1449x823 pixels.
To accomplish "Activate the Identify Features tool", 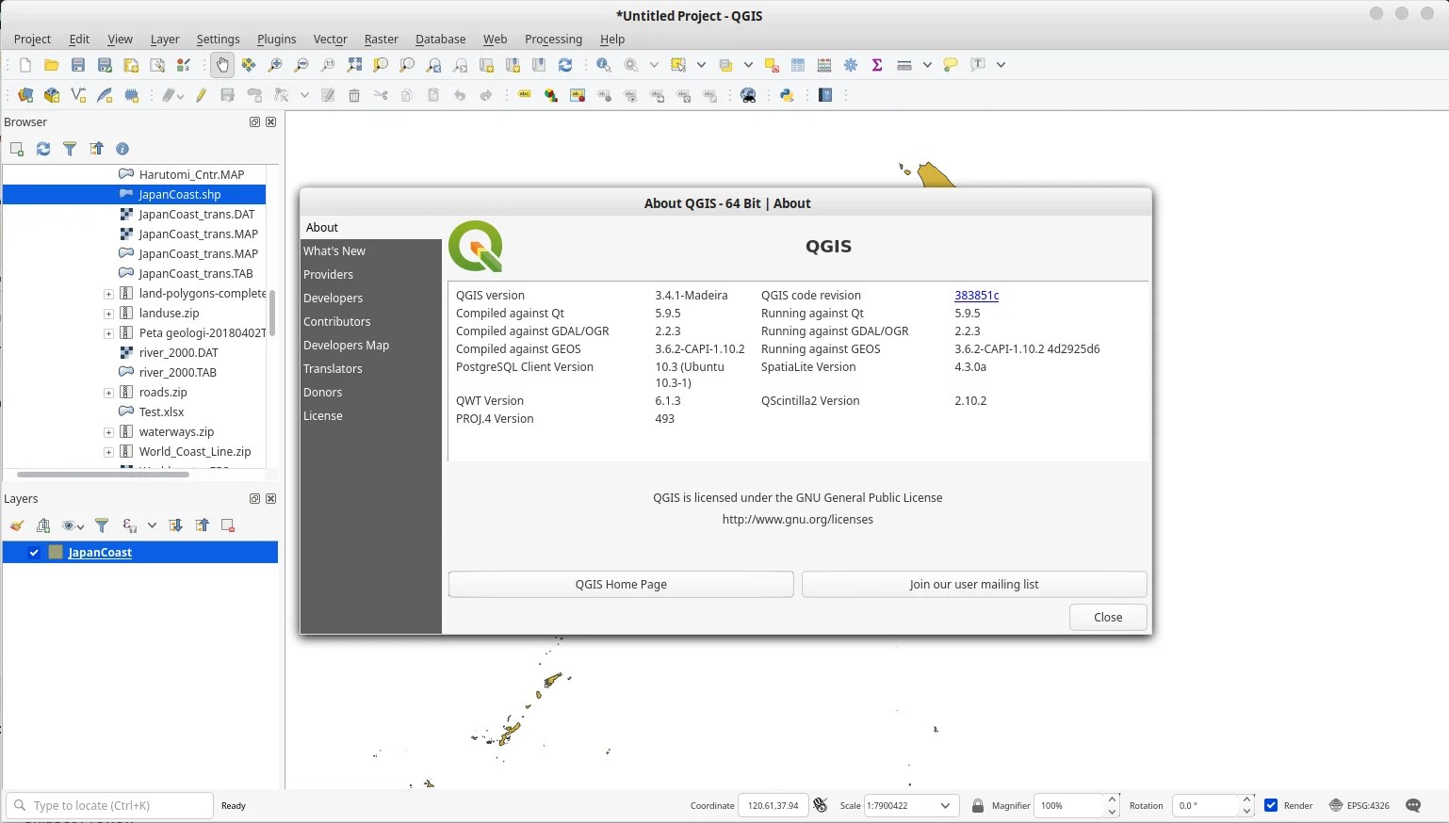I will click(x=604, y=65).
